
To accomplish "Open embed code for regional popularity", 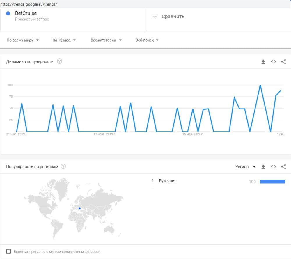I will pyautogui.click(x=273, y=167).
